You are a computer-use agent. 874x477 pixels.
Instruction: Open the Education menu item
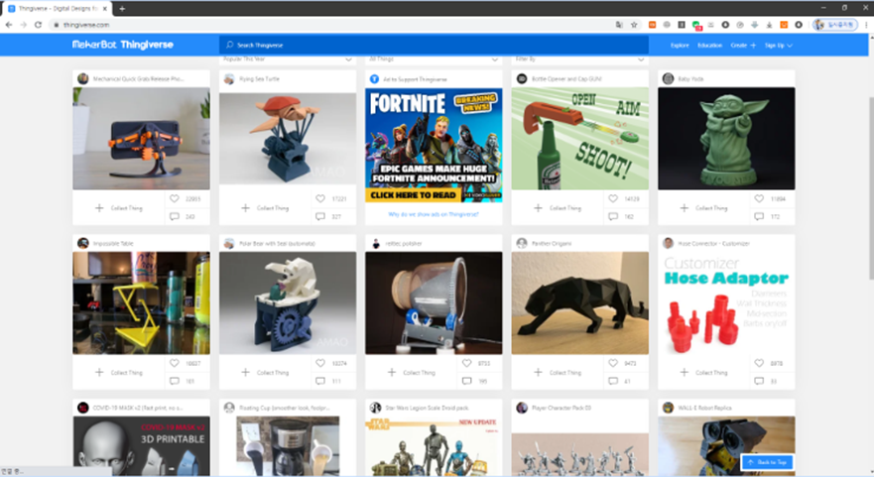709,46
